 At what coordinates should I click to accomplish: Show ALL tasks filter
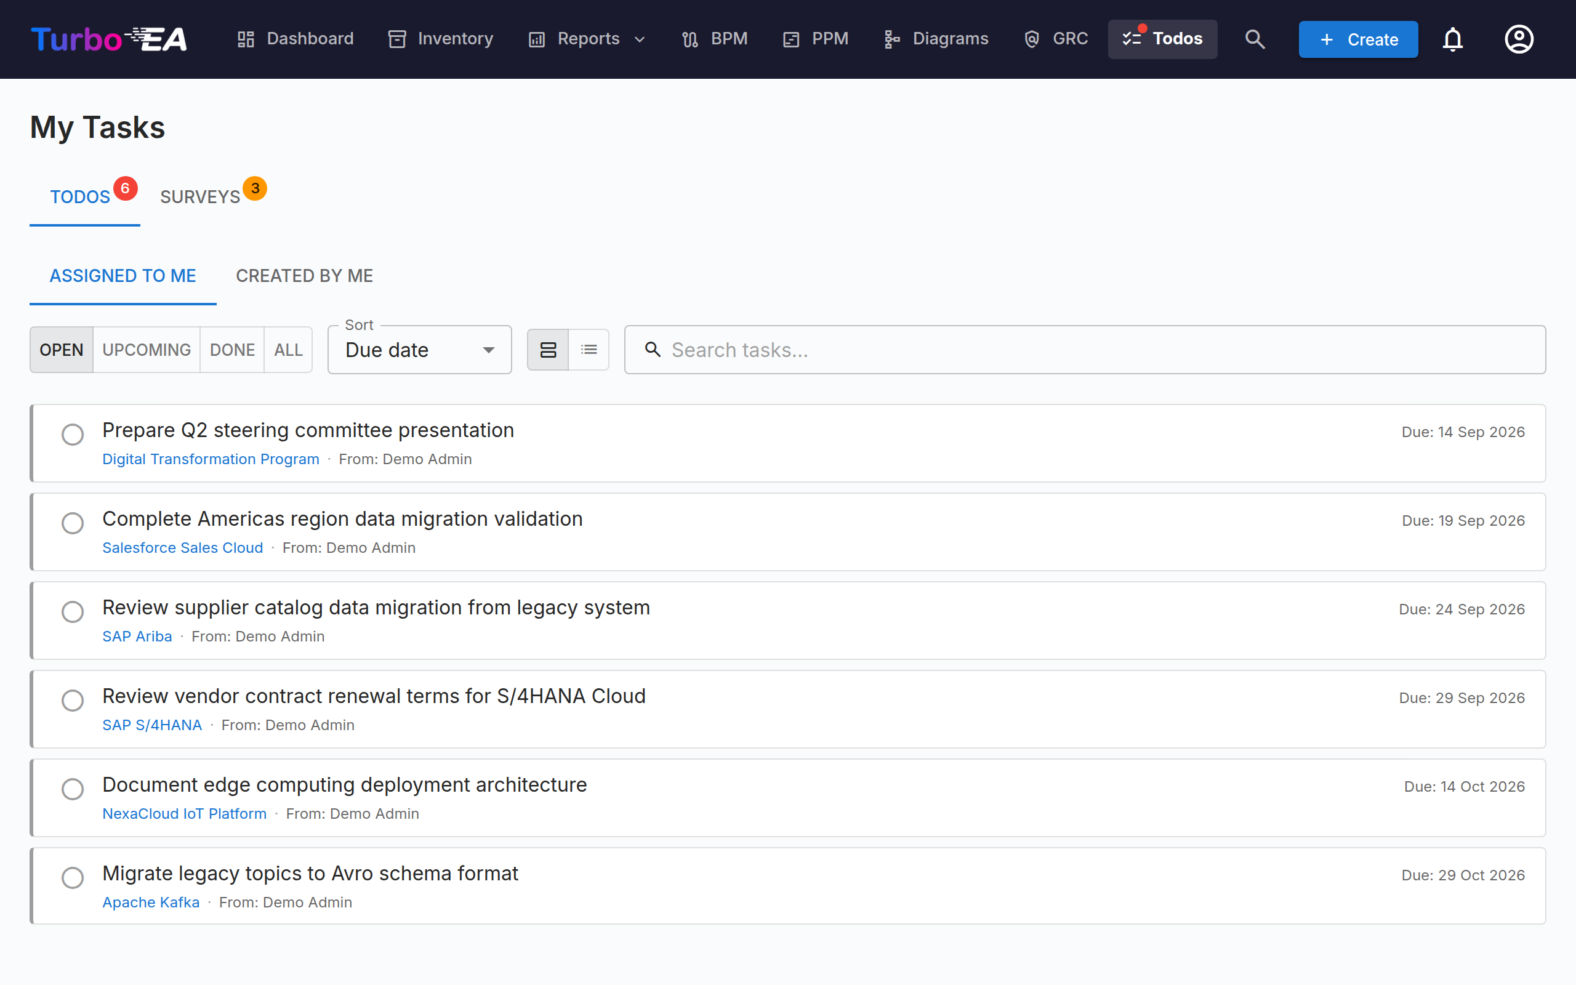click(288, 350)
